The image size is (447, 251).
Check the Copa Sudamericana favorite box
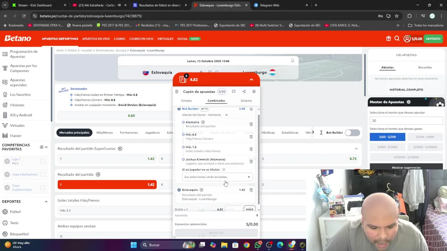[x=43, y=188]
